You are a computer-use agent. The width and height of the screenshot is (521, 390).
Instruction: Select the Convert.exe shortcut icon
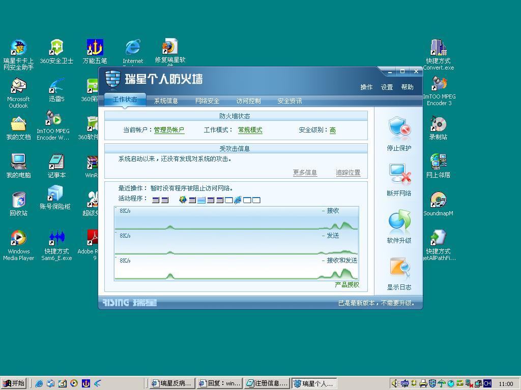438,55
